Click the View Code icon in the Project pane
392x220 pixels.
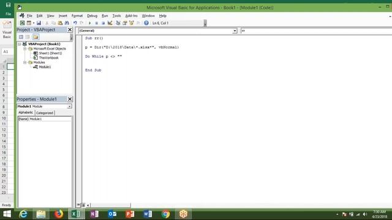pos(21,37)
